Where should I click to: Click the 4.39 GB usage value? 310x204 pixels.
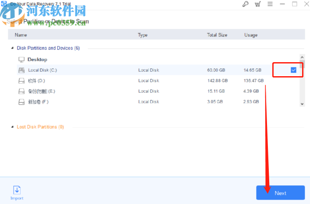coord(251,91)
